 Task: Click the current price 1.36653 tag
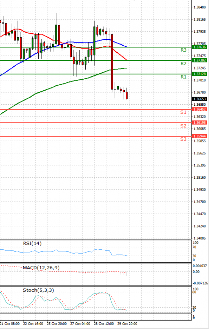[200, 99]
